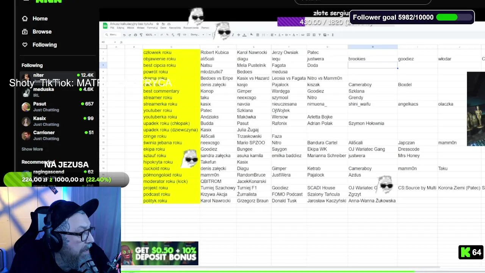Viewport: 485px width, 273px height.
Task: Open the Formatuj menu
Action: click(152, 28)
